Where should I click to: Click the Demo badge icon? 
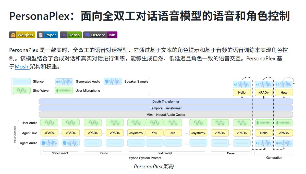(64, 35)
